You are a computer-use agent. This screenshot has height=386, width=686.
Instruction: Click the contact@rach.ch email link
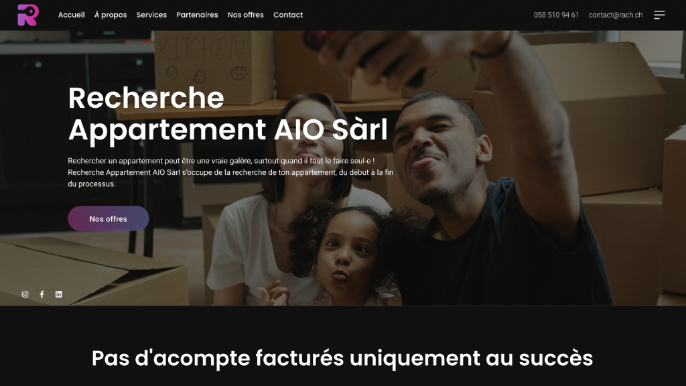(616, 15)
